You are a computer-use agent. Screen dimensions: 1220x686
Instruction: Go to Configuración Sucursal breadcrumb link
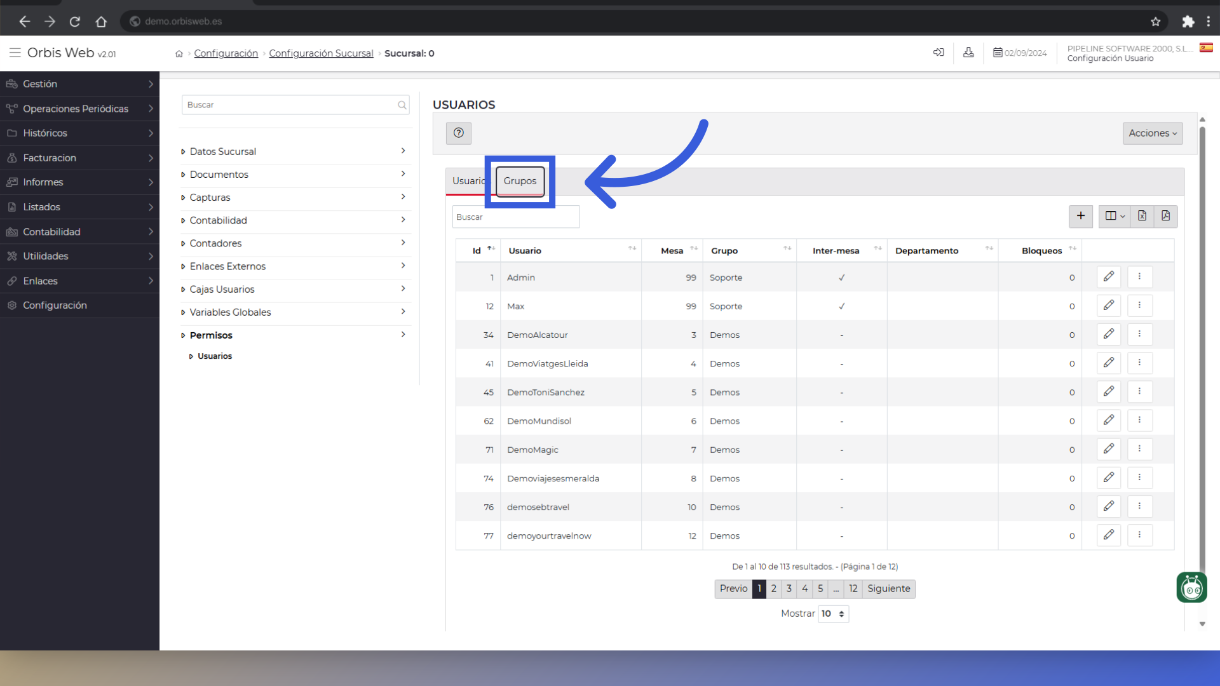click(x=321, y=53)
